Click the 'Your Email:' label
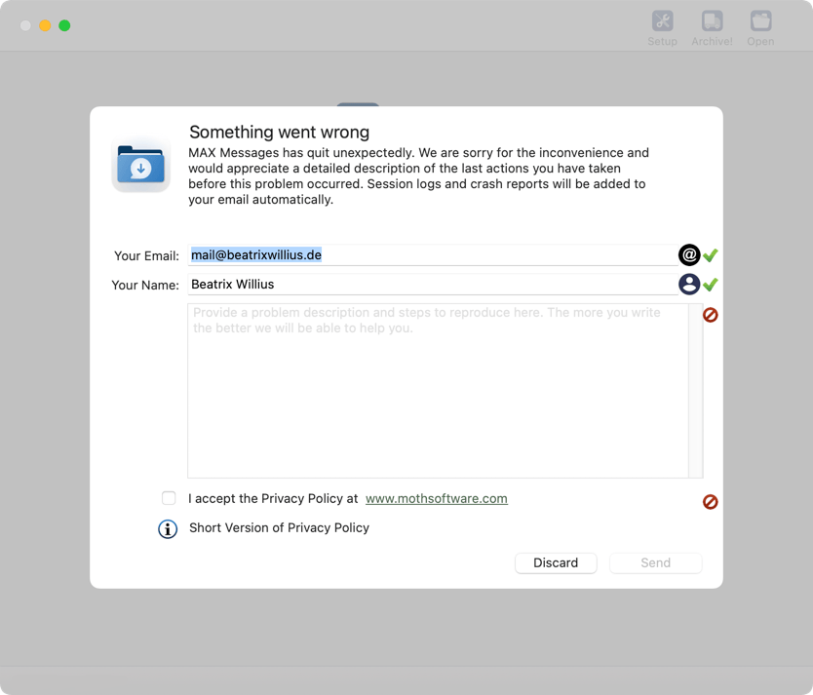The image size is (813, 695). (x=147, y=256)
